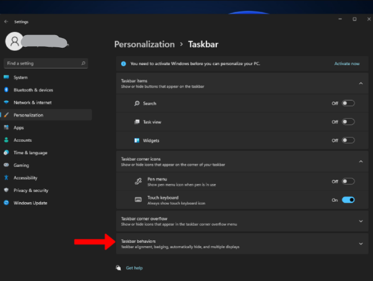Maximize the Settings window

point(355,19)
